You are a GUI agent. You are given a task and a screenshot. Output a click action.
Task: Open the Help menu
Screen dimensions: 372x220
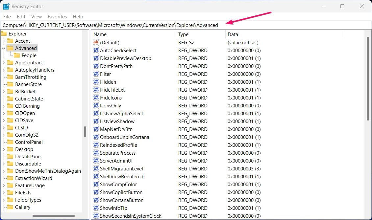78,16
